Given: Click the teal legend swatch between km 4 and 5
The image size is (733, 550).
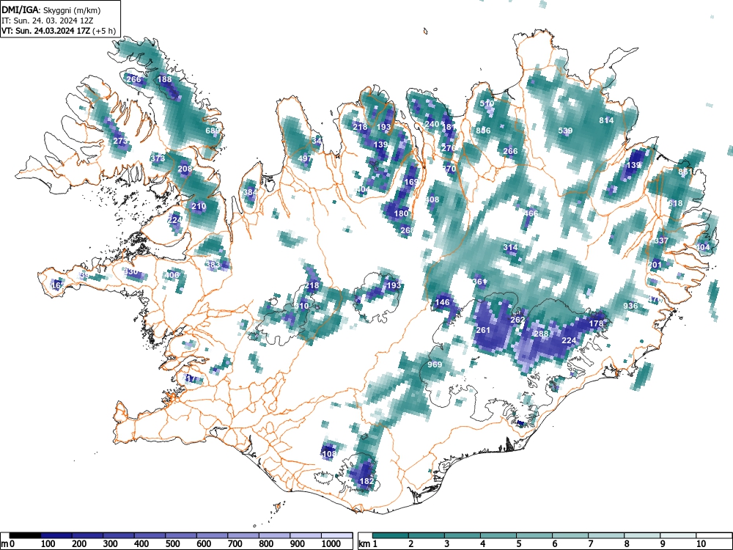Looking at the screenshot, I should pos(498,535).
